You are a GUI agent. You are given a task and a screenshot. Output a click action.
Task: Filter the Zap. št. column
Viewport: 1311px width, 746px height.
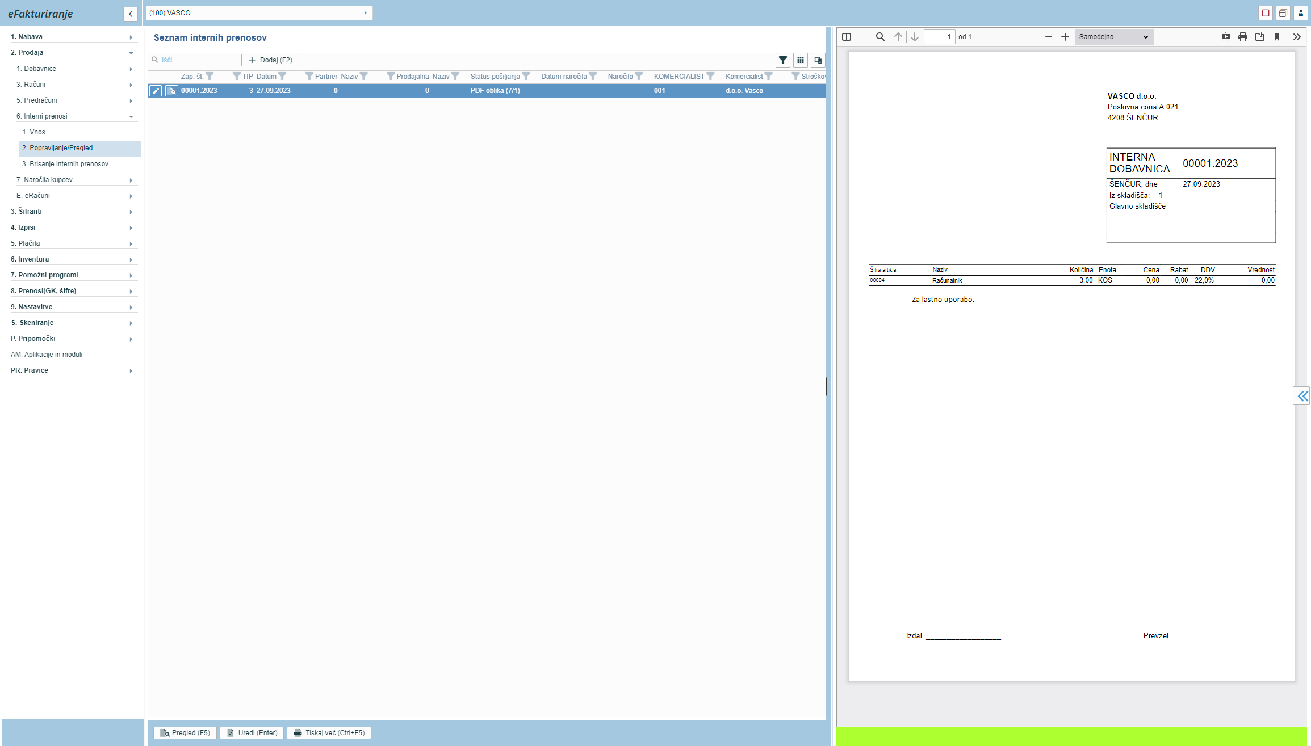click(x=210, y=76)
